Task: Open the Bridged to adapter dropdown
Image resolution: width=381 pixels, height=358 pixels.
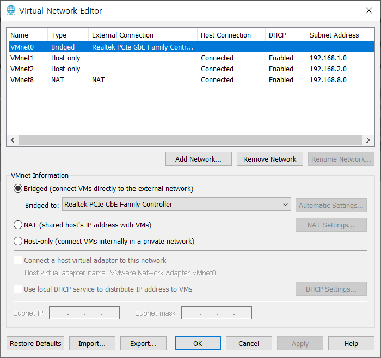Action: pyautogui.click(x=176, y=204)
